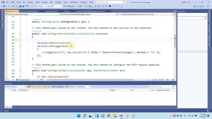Click the Project column header
The height and width of the screenshot is (119, 212).
[113, 90]
